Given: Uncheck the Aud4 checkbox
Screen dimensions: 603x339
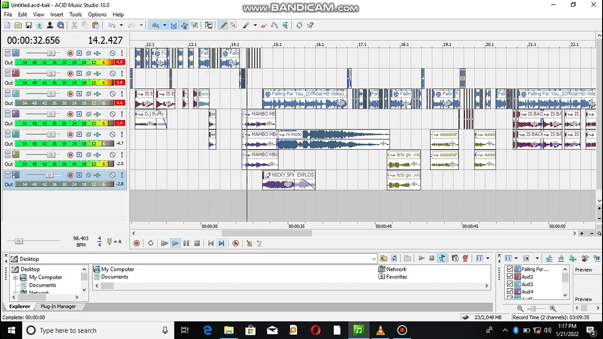Looking at the screenshot, I should point(510,292).
